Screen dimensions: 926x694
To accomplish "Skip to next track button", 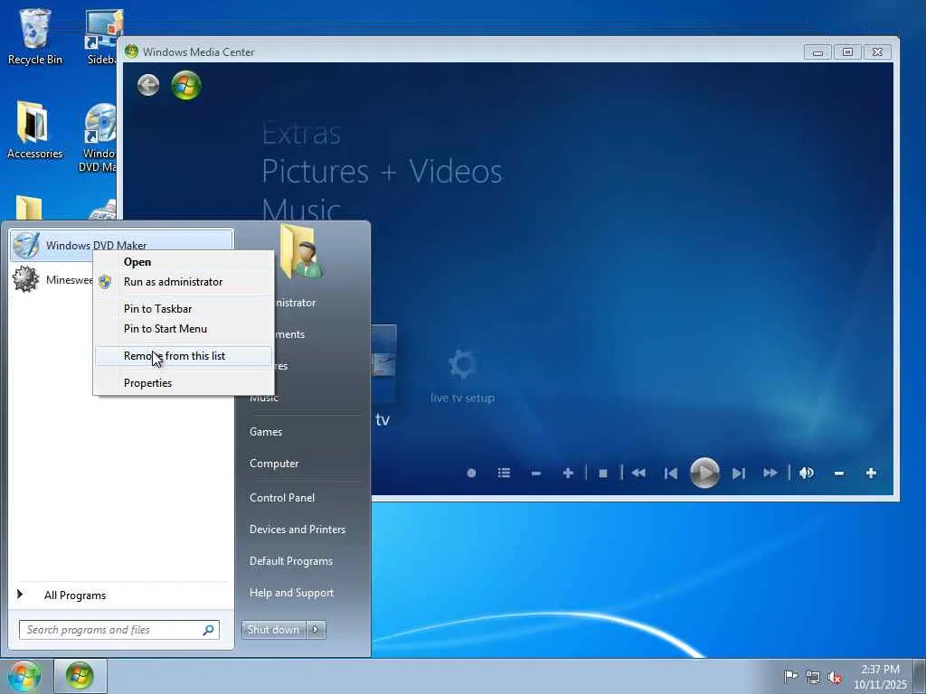I will click(x=738, y=474).
